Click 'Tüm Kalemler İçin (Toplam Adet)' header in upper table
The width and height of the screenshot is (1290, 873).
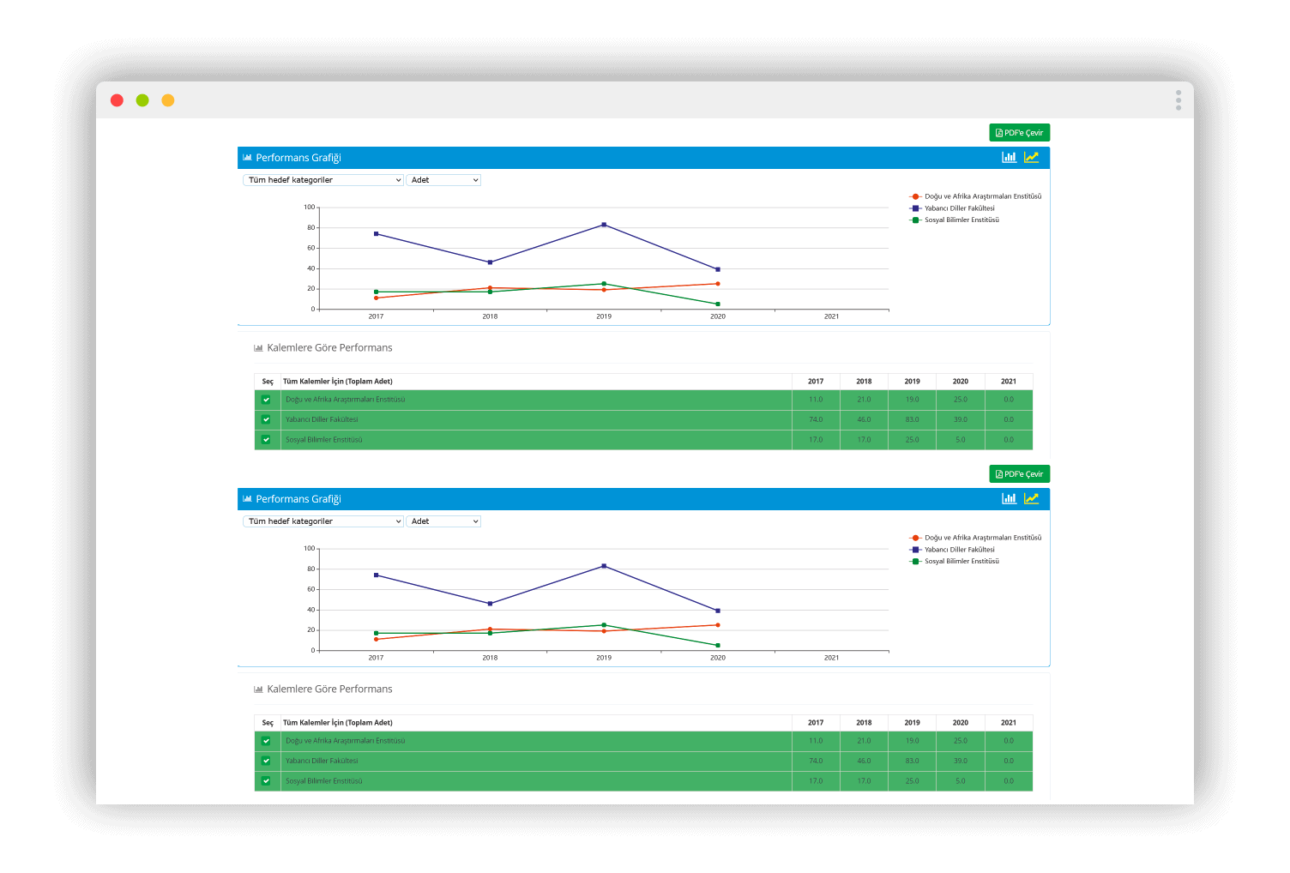338,382
